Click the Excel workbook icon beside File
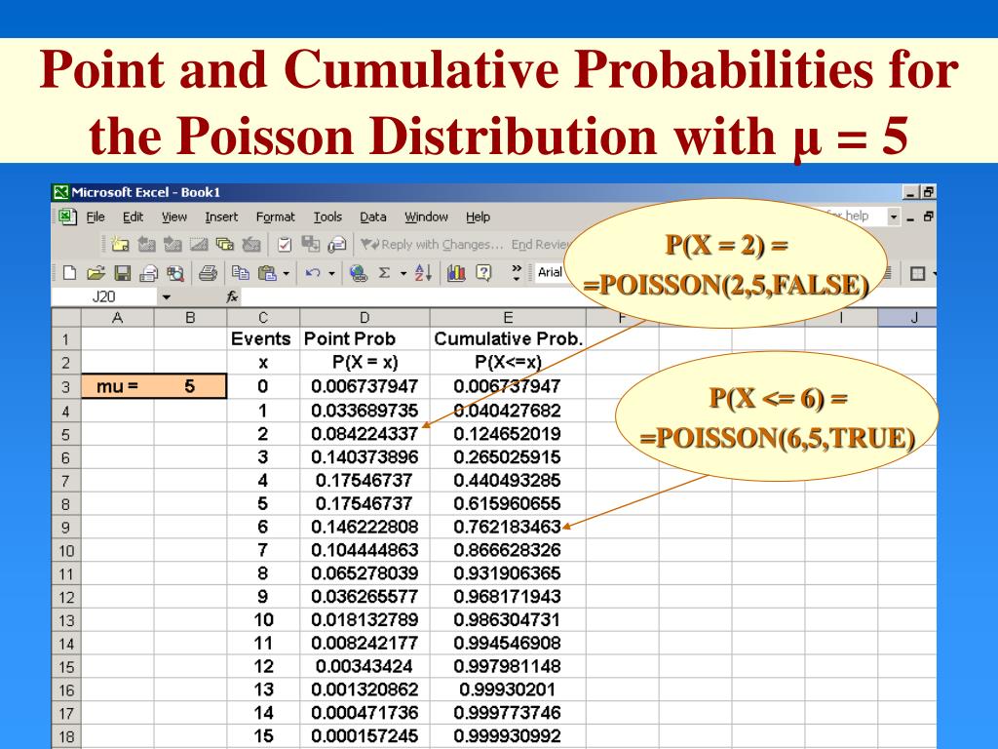The height and width of the screenshot is (749, 998). [x=67, y=217]
